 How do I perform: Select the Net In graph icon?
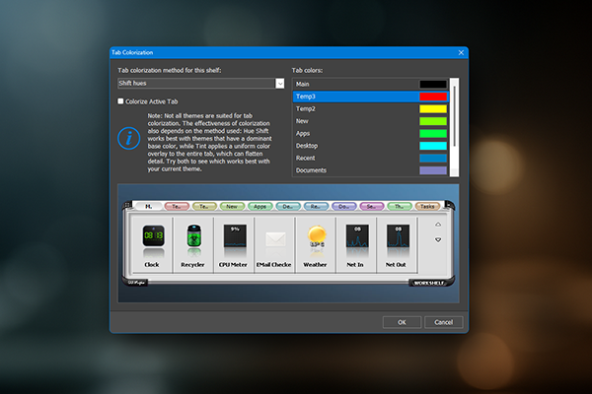(356, 238)
